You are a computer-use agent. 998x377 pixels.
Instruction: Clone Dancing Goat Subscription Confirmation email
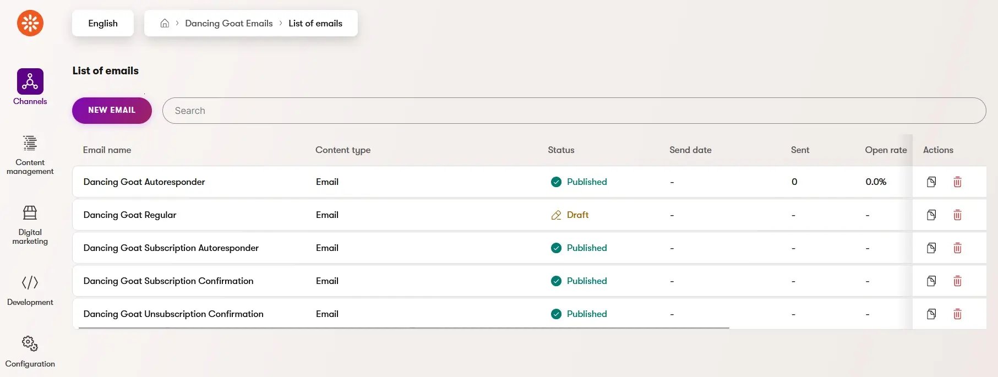coord(931,281)
